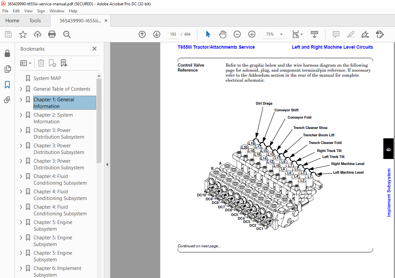Image resolution: width=395 pixels, height=278 pixels.
Task: Click the Send file share icon
Action: 380,34
